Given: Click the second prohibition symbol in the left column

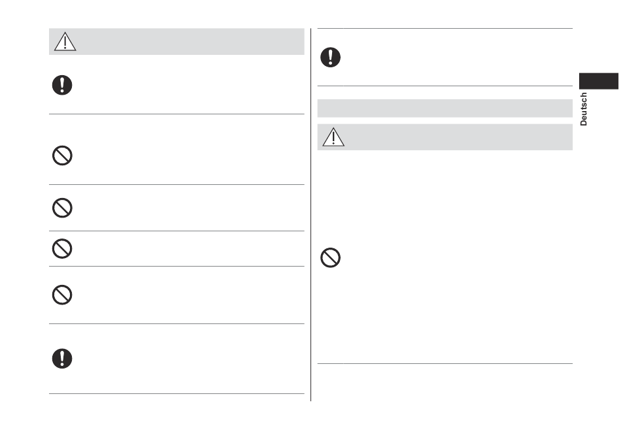Looking at the screenshot, I should click(62, 208).
